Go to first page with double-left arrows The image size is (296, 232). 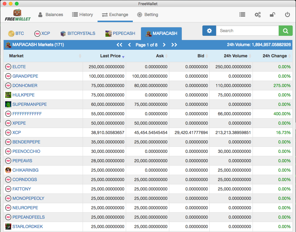click(119, 45)
